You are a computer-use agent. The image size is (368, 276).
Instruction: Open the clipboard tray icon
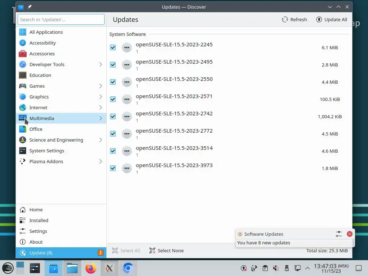(265, 268)
